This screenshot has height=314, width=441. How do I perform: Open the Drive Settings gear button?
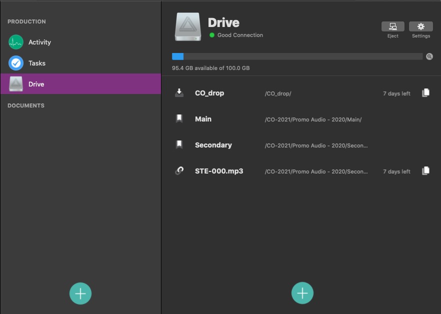pyautogui.click(x=421, y=26)
